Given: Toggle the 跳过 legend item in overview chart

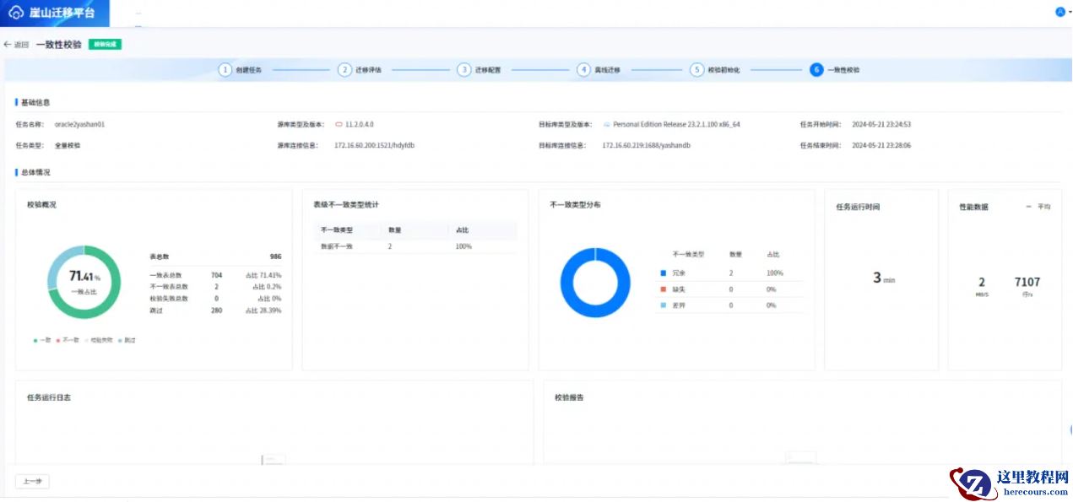Looking at the screenshot, I should pyautogui.click(x=127, y=340).
